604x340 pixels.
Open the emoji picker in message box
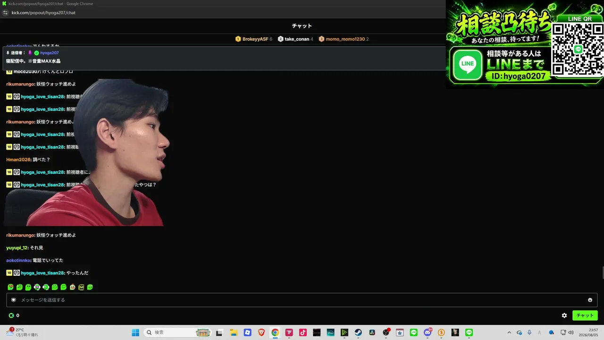[590, 300]
